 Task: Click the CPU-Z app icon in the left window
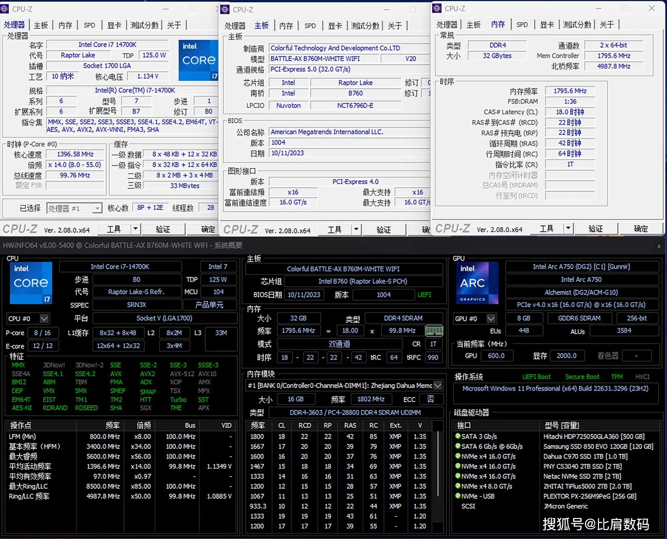(x=4, y=9)
